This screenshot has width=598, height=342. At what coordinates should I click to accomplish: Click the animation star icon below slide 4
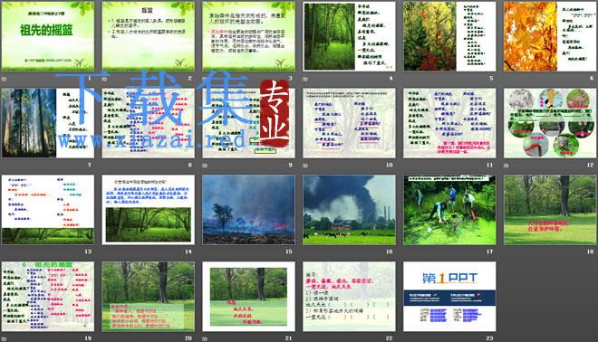point(306,79)
